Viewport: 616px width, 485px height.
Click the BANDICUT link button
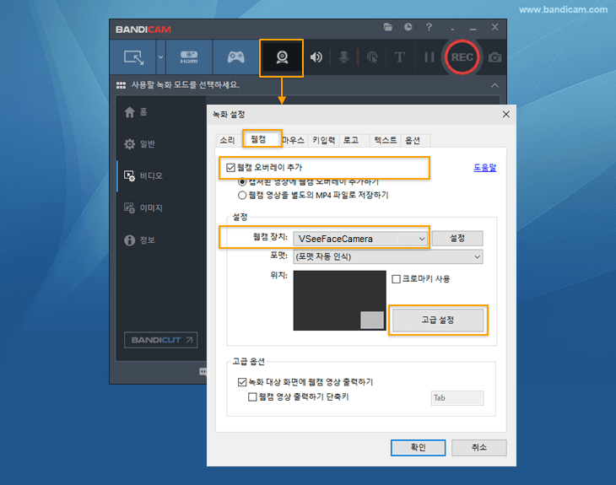point(160,340)
